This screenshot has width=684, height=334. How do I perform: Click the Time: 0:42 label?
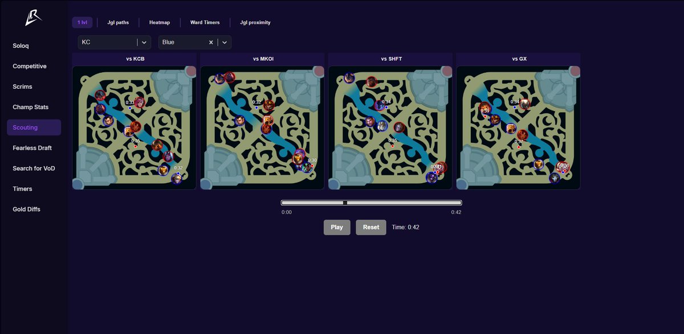(x=406, y=227)
